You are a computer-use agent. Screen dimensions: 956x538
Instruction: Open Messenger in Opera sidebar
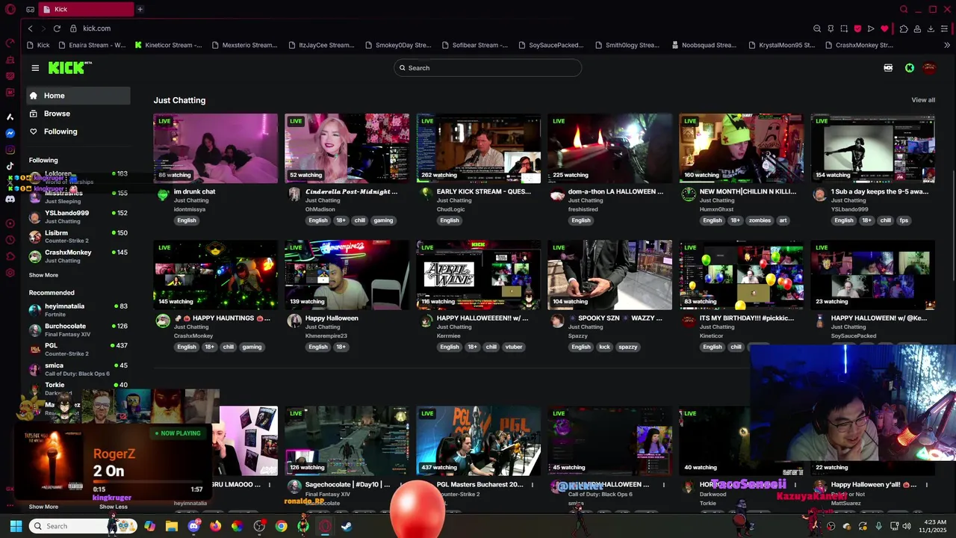tap(10, 133)
